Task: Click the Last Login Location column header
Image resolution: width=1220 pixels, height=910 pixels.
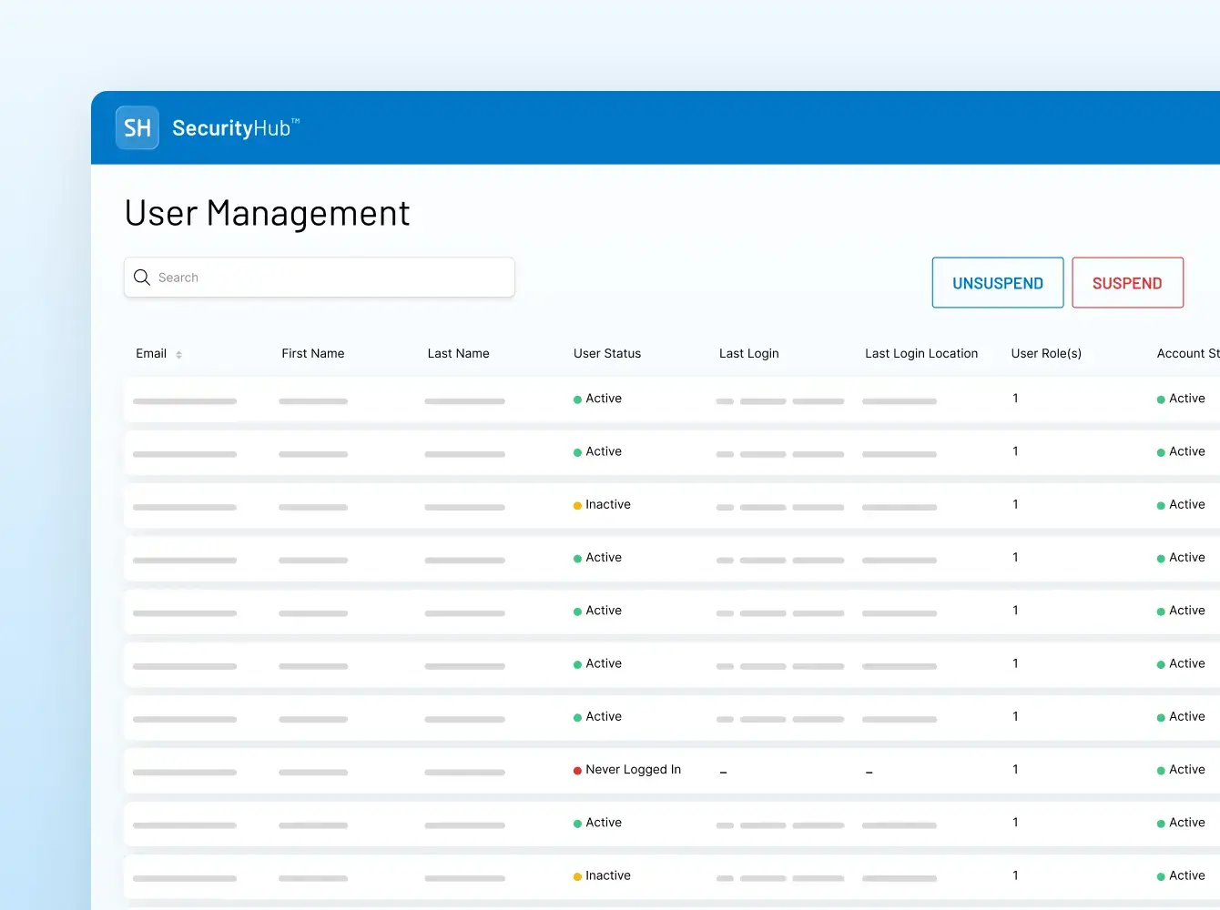Action: pos(920,354)
